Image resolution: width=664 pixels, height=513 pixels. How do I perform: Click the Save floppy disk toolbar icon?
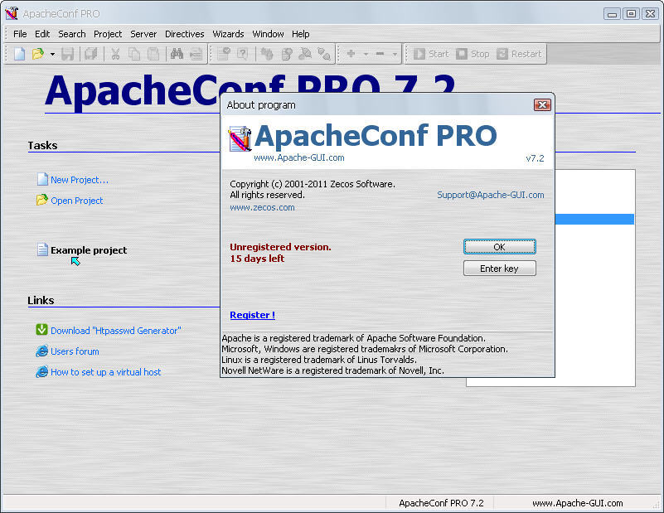[x=67, y=54]
